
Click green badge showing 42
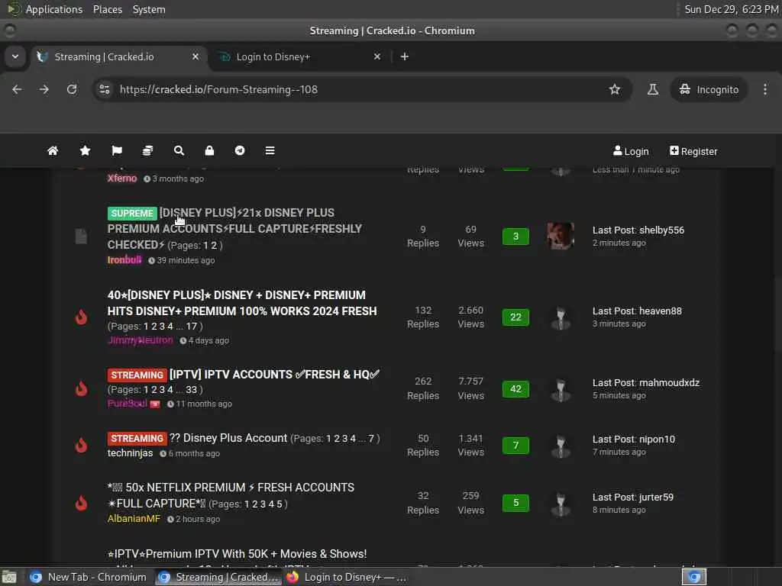[x=515, y=388]
